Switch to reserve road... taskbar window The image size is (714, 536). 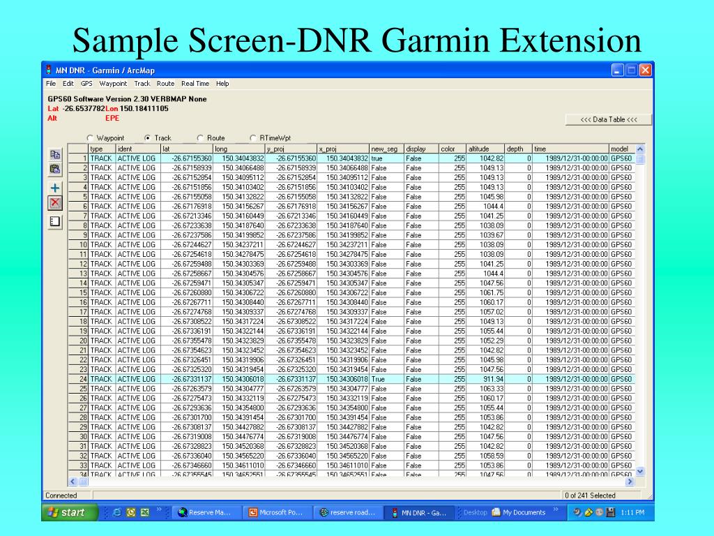click(x=349, y=512)
